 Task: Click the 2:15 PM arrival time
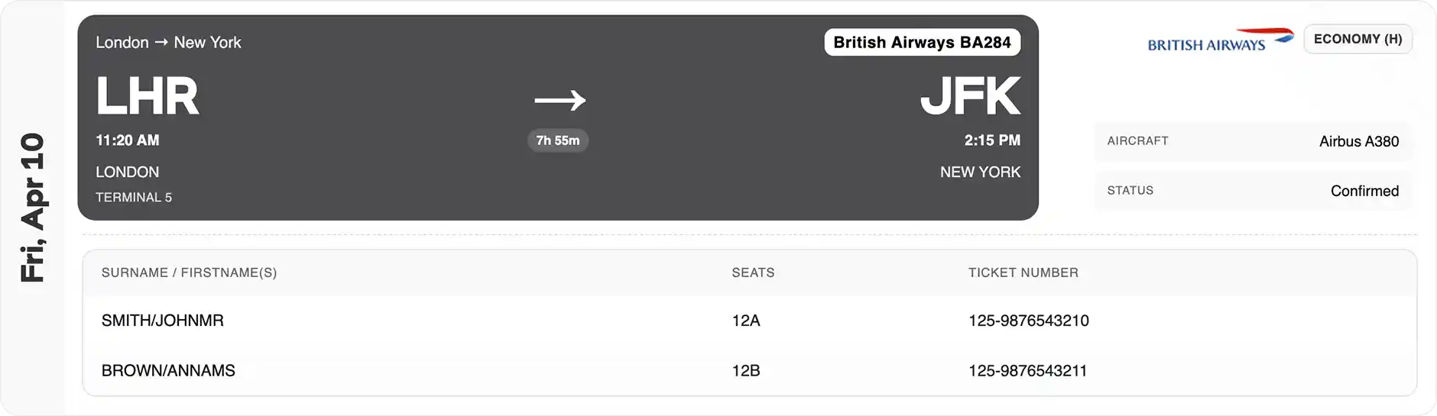pyautogui.click(x=992, y=140)
